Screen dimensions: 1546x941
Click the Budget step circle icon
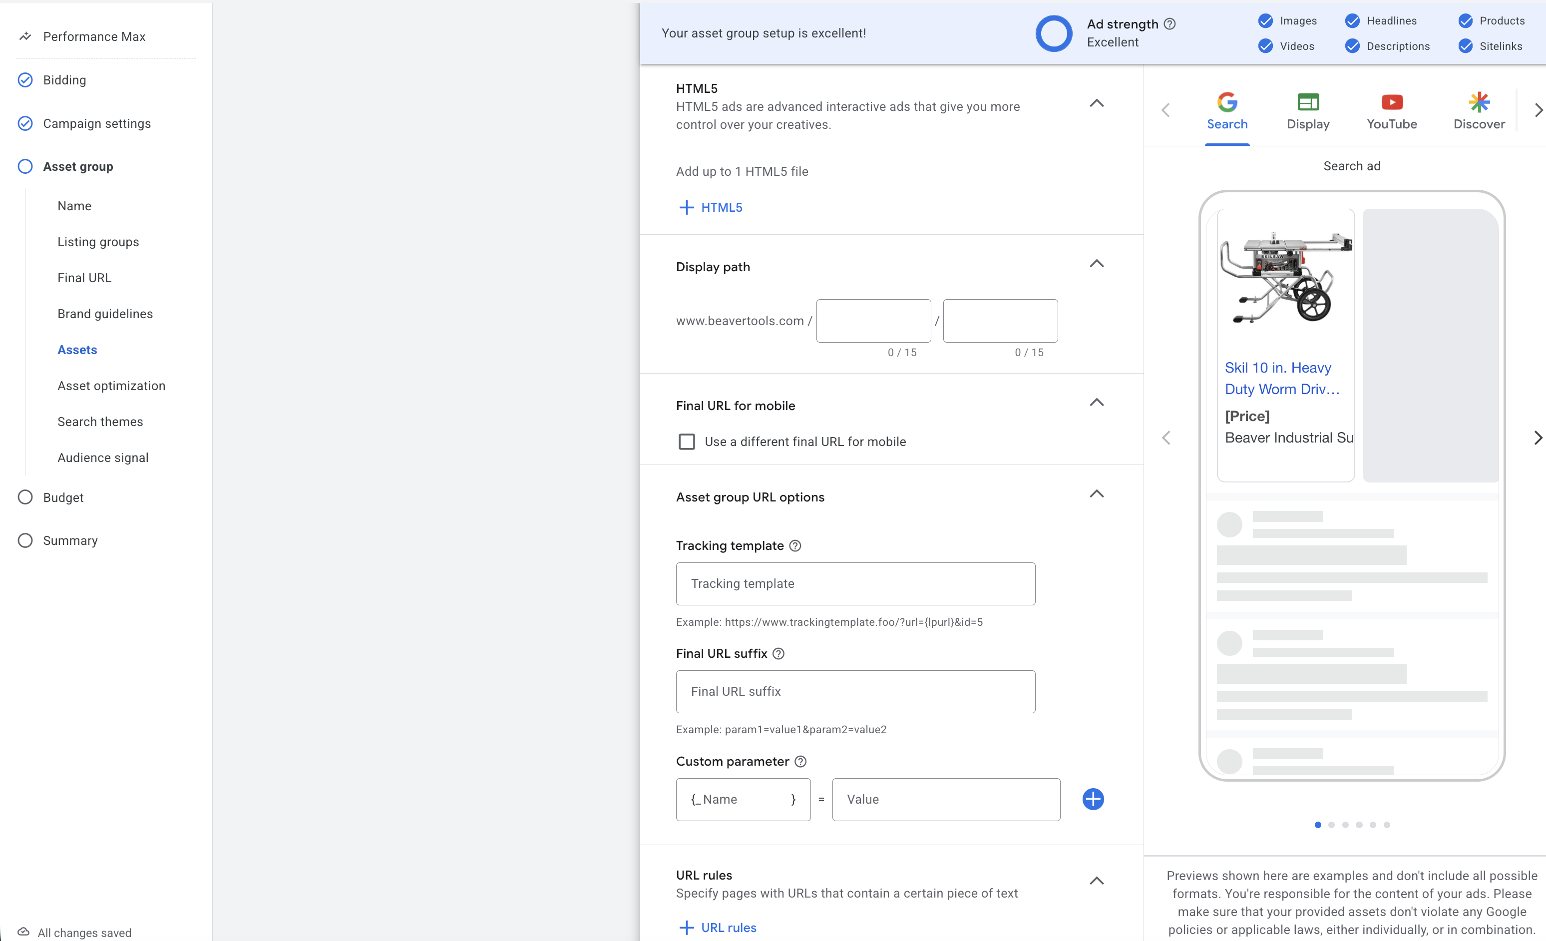coord(25,497)
